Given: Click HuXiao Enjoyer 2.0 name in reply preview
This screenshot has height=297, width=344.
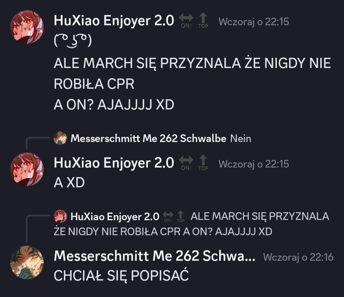Looking at the screenshot, I should (115, 217).
